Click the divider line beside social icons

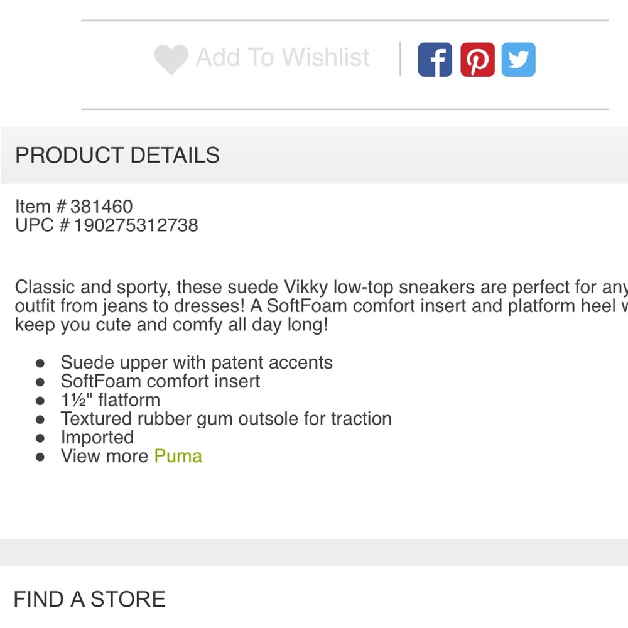(x=400, y=59)
